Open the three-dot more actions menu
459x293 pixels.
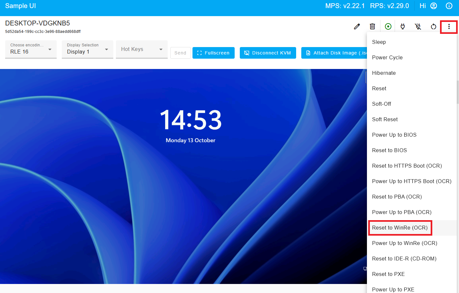coord(449,26)
